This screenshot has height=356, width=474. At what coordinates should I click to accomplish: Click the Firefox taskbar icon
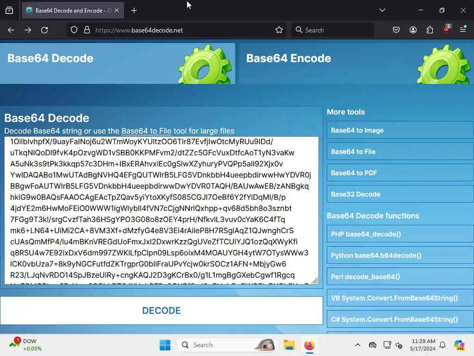coord(309,345)
